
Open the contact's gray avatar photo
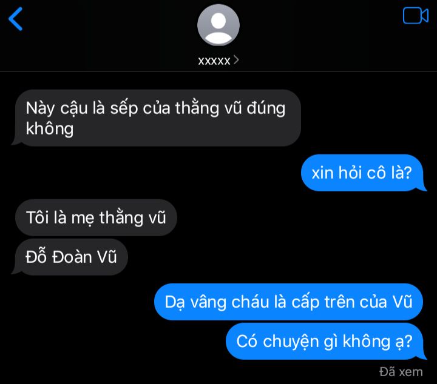(218, 25)
